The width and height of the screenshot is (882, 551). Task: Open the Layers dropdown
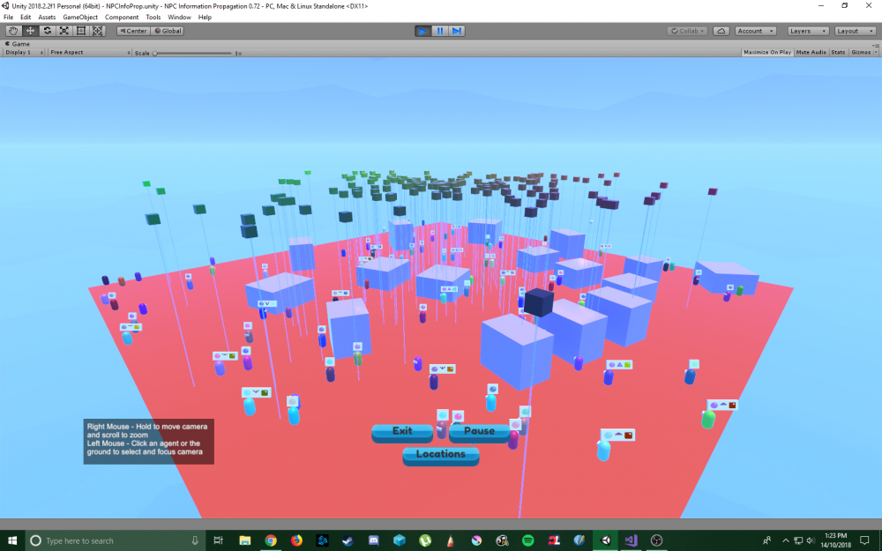click(807, 31)
